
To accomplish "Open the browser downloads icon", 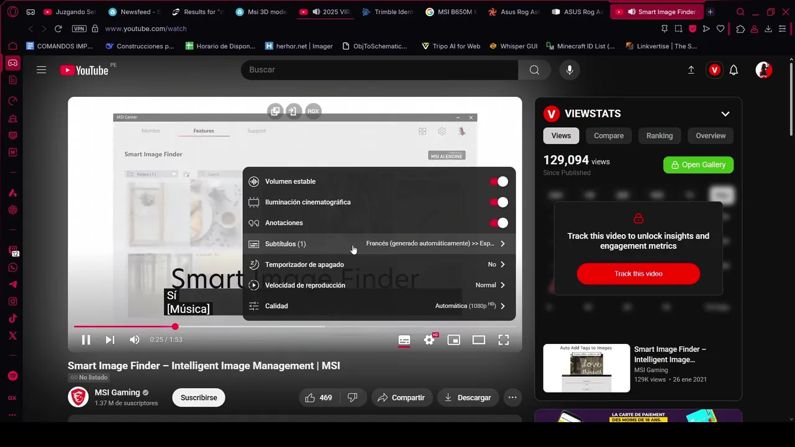I will click(768, 29).
